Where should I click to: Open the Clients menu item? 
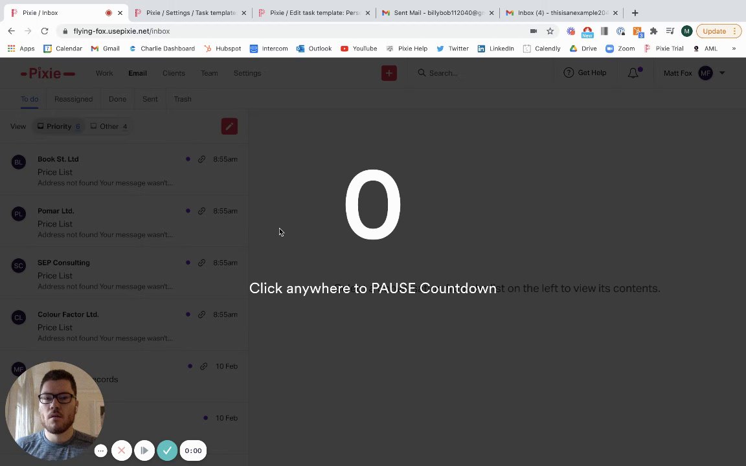173,72
